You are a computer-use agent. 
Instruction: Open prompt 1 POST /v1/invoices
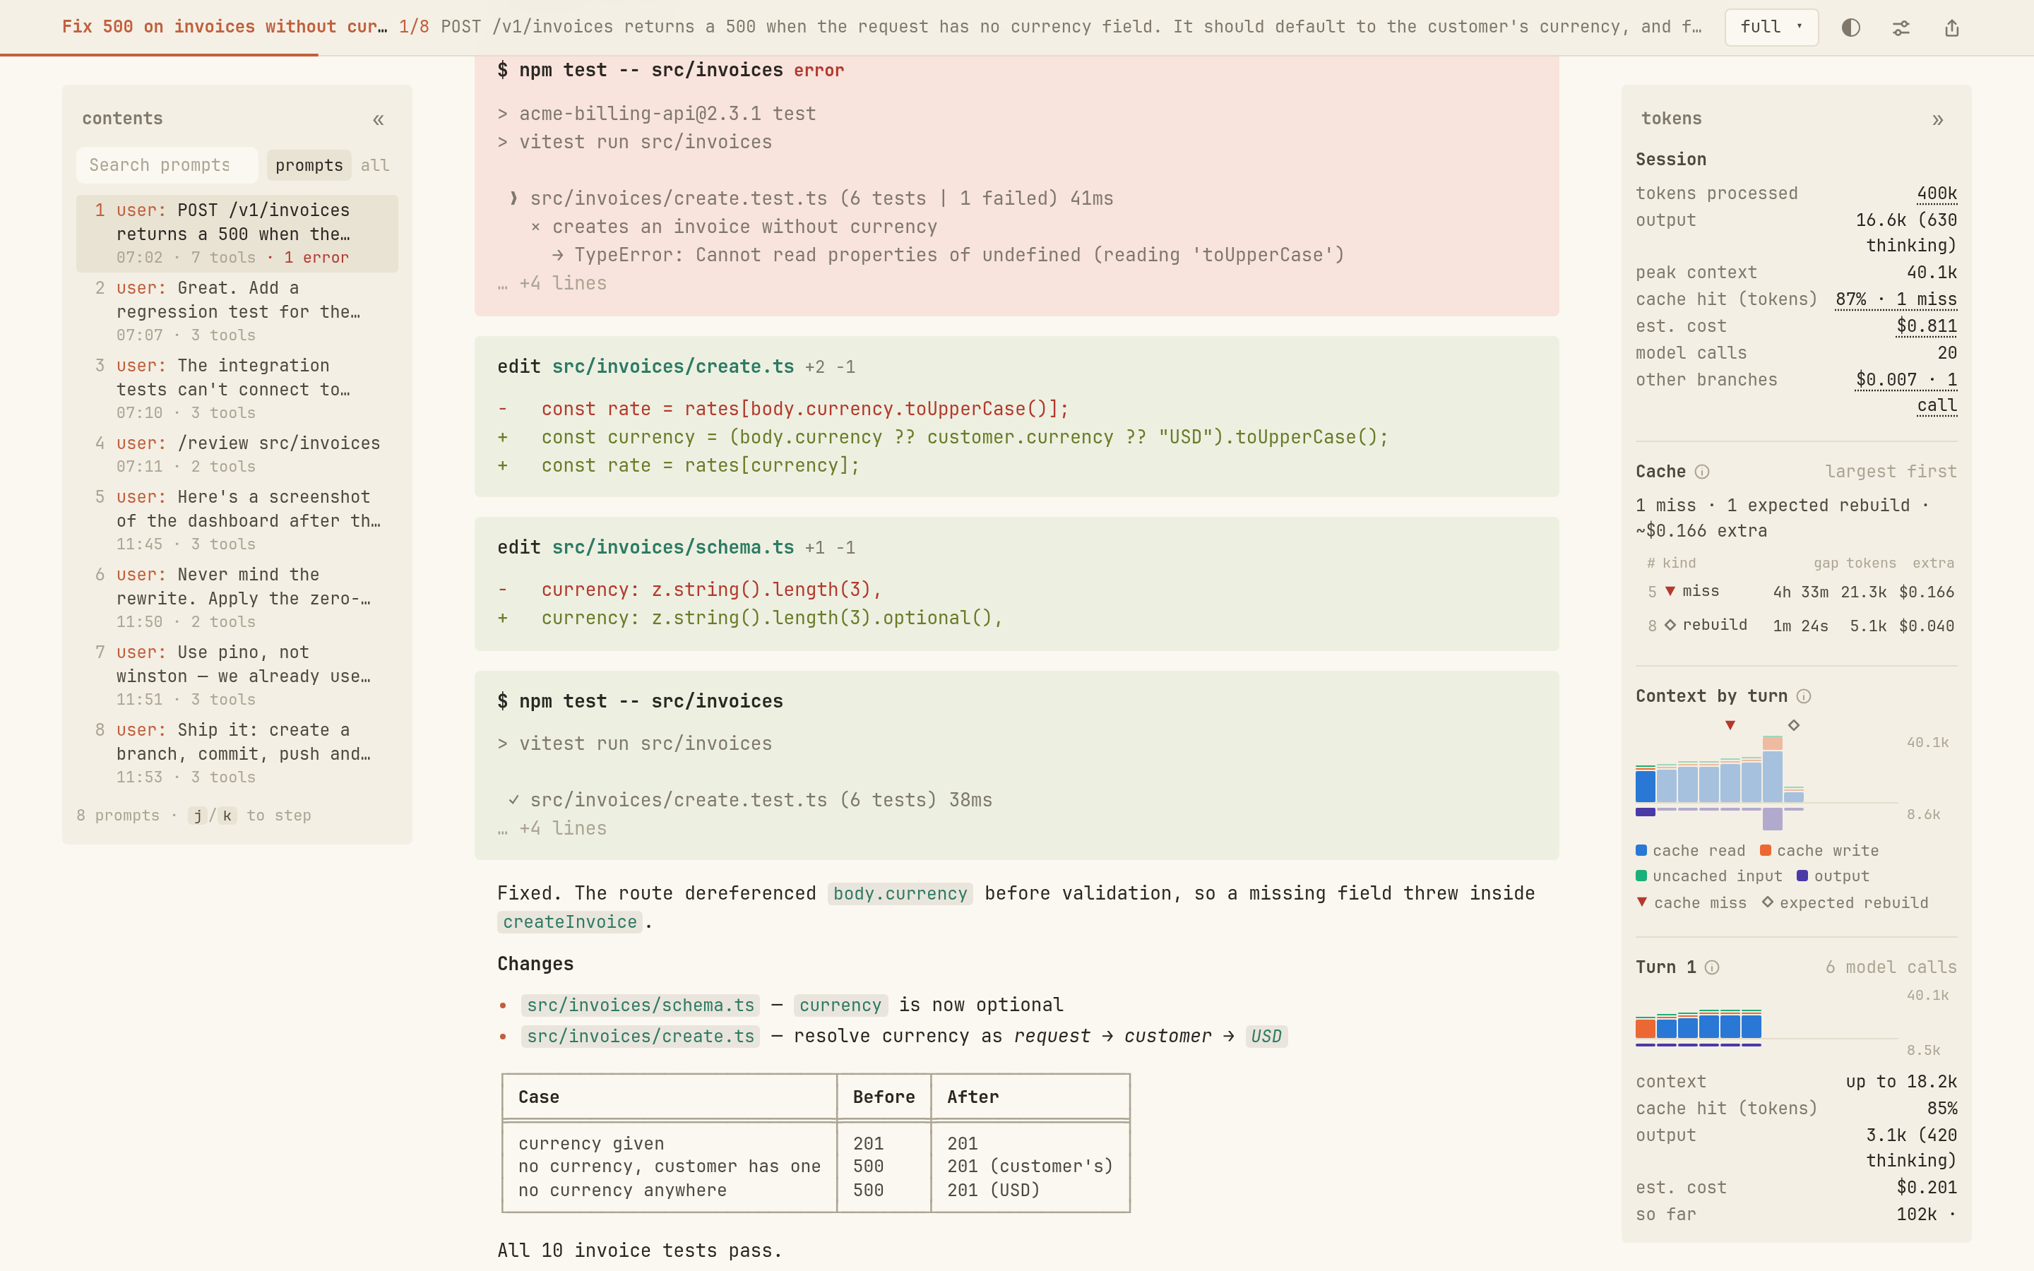(x=237, y=234)
